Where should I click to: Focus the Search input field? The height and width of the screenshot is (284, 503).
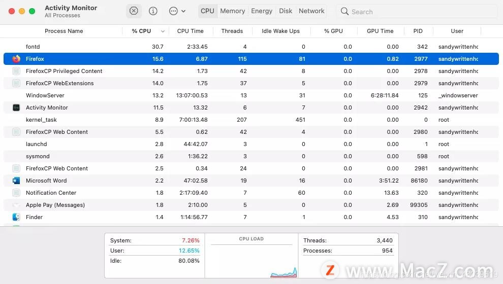point(417,12)
